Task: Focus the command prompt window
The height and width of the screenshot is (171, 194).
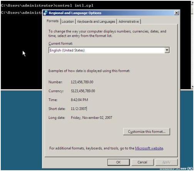Action: point(21,51)
